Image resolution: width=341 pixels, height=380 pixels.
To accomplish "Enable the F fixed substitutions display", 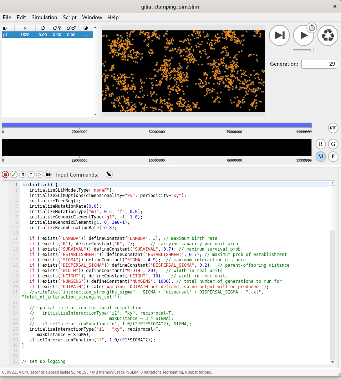I will click(333, 156).
